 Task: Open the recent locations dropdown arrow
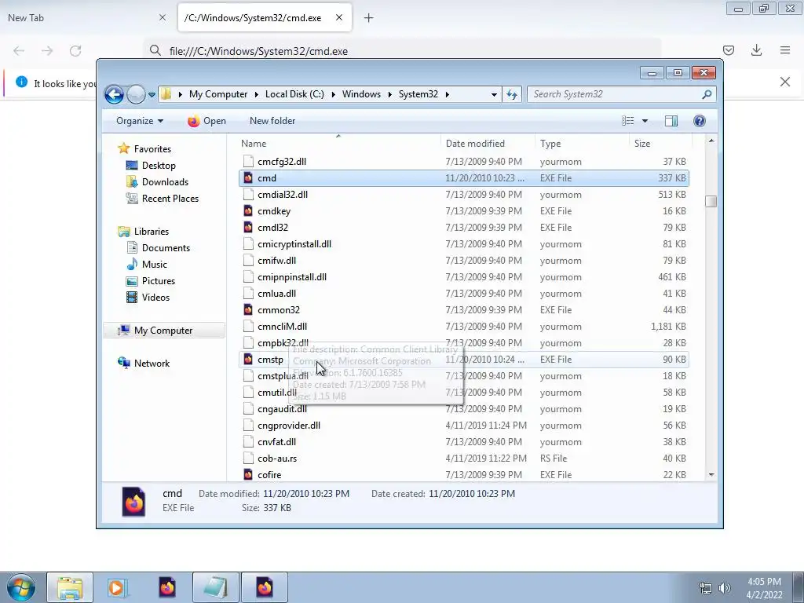(152, 95)
